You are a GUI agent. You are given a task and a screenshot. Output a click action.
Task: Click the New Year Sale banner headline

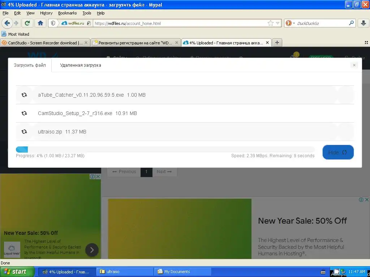click(302, 221)
